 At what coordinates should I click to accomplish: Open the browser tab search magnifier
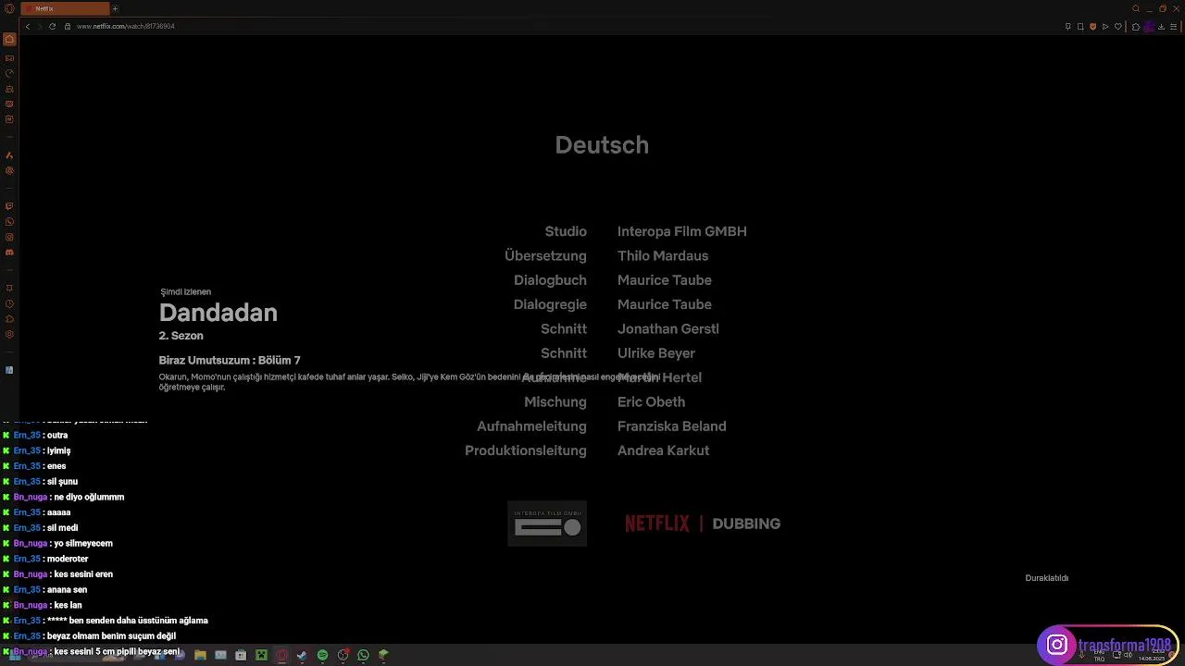[x=1136, y=8]
